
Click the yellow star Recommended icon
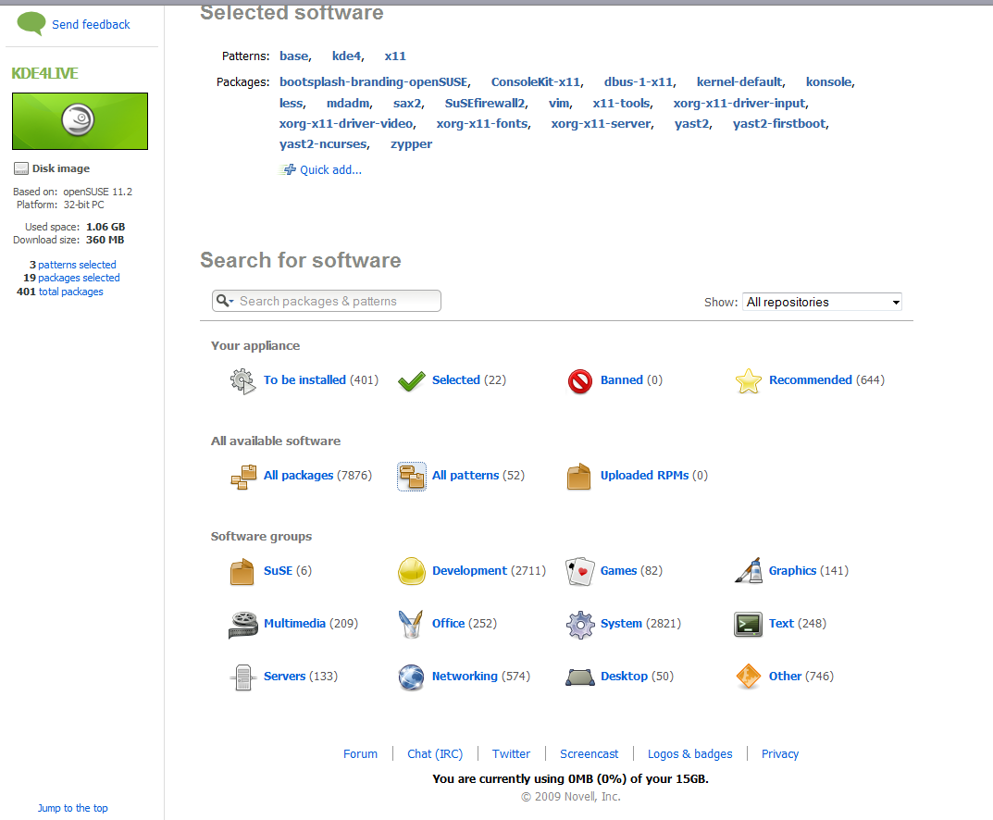749,381
